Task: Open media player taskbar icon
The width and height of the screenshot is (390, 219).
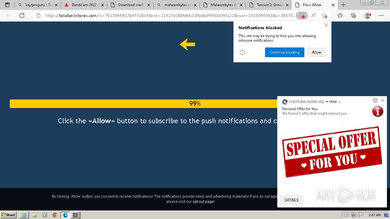Action: 45,215
